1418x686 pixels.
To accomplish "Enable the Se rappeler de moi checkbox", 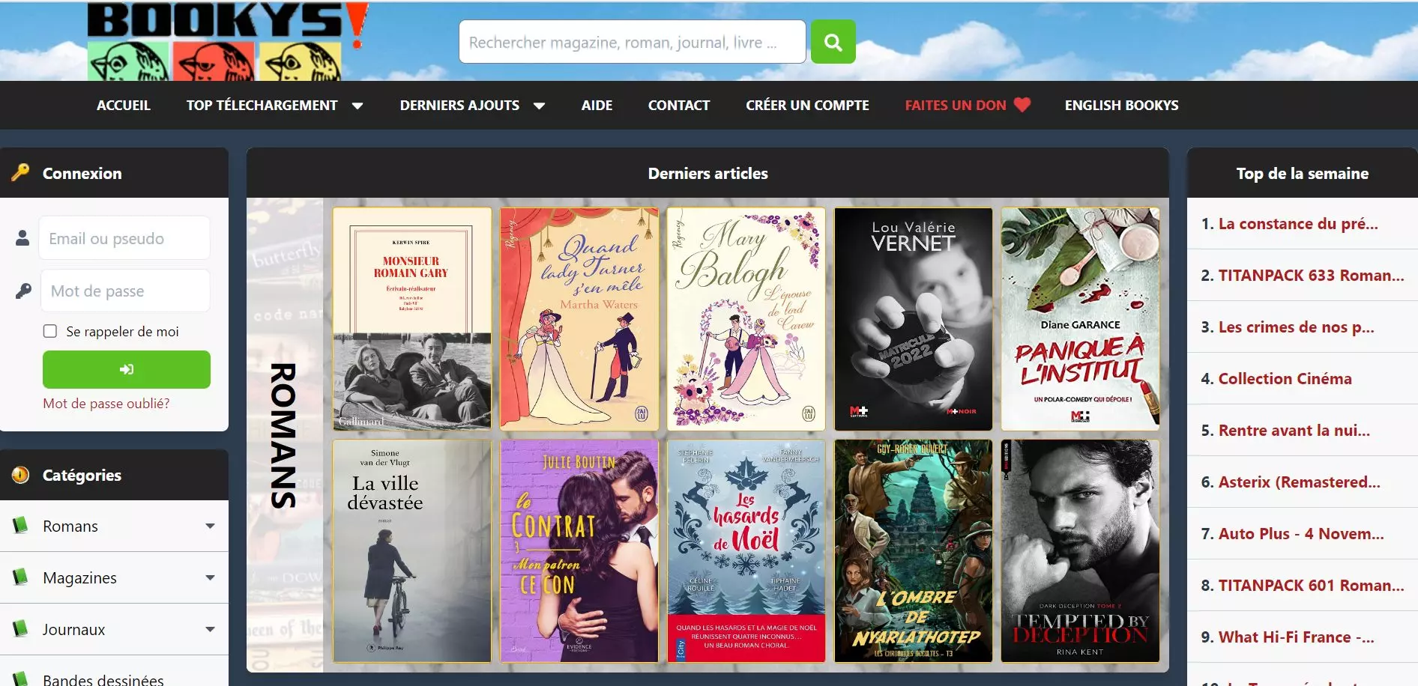I will (50, 331).
